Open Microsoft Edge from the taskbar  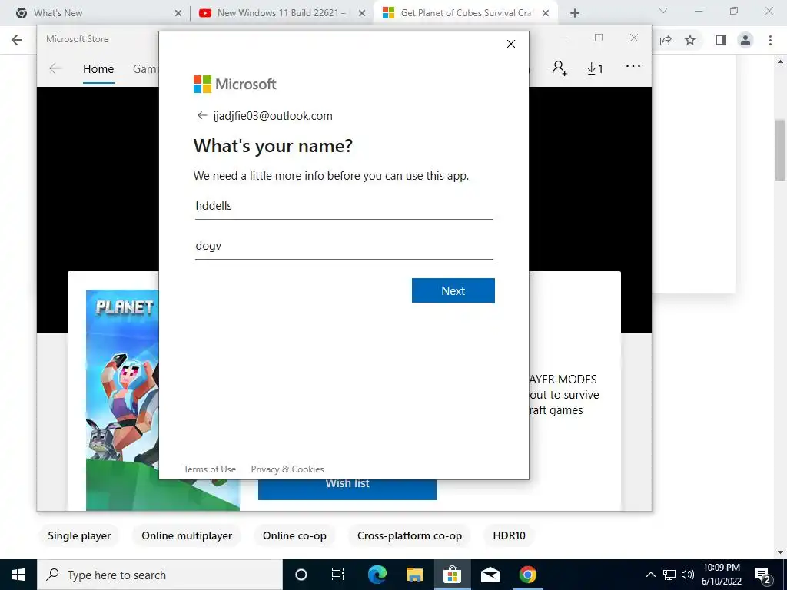pyautogui.click(x=377, y=575)
